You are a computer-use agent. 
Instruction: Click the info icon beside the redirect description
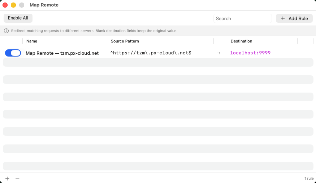[x=6, y=31]
